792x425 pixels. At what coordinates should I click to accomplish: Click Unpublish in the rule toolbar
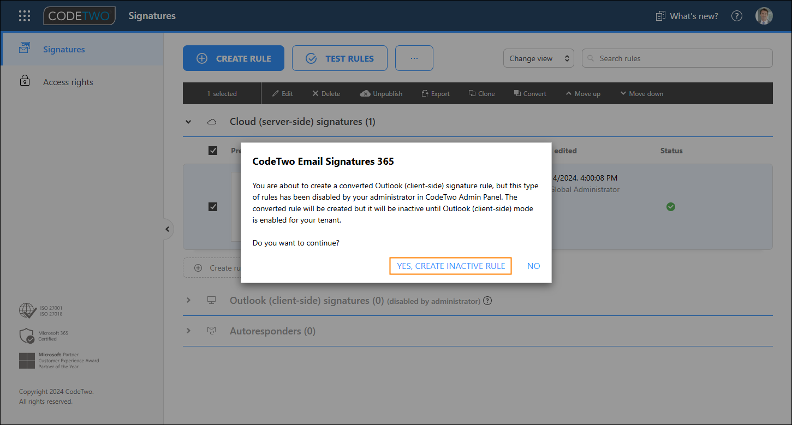(x=381, y=94)
